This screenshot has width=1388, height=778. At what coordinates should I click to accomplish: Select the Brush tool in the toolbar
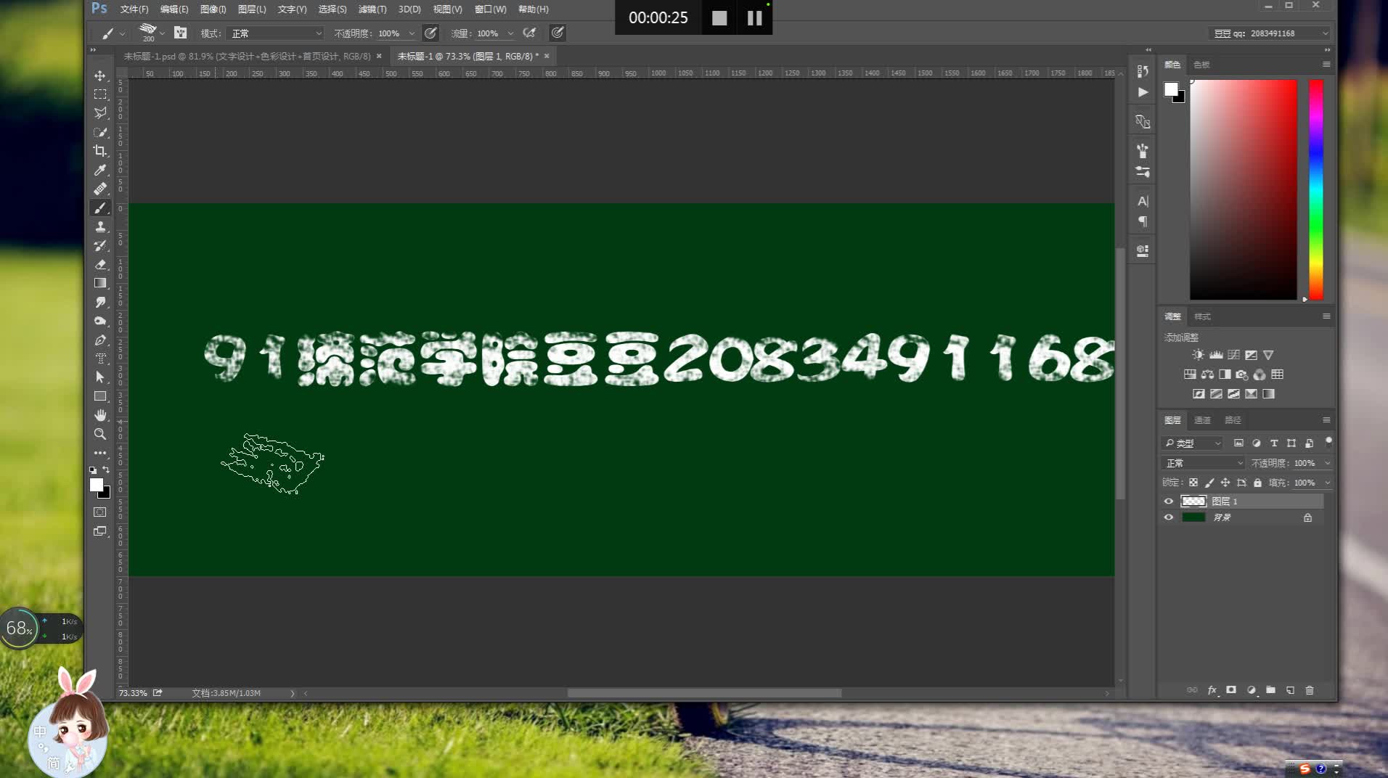100,208
